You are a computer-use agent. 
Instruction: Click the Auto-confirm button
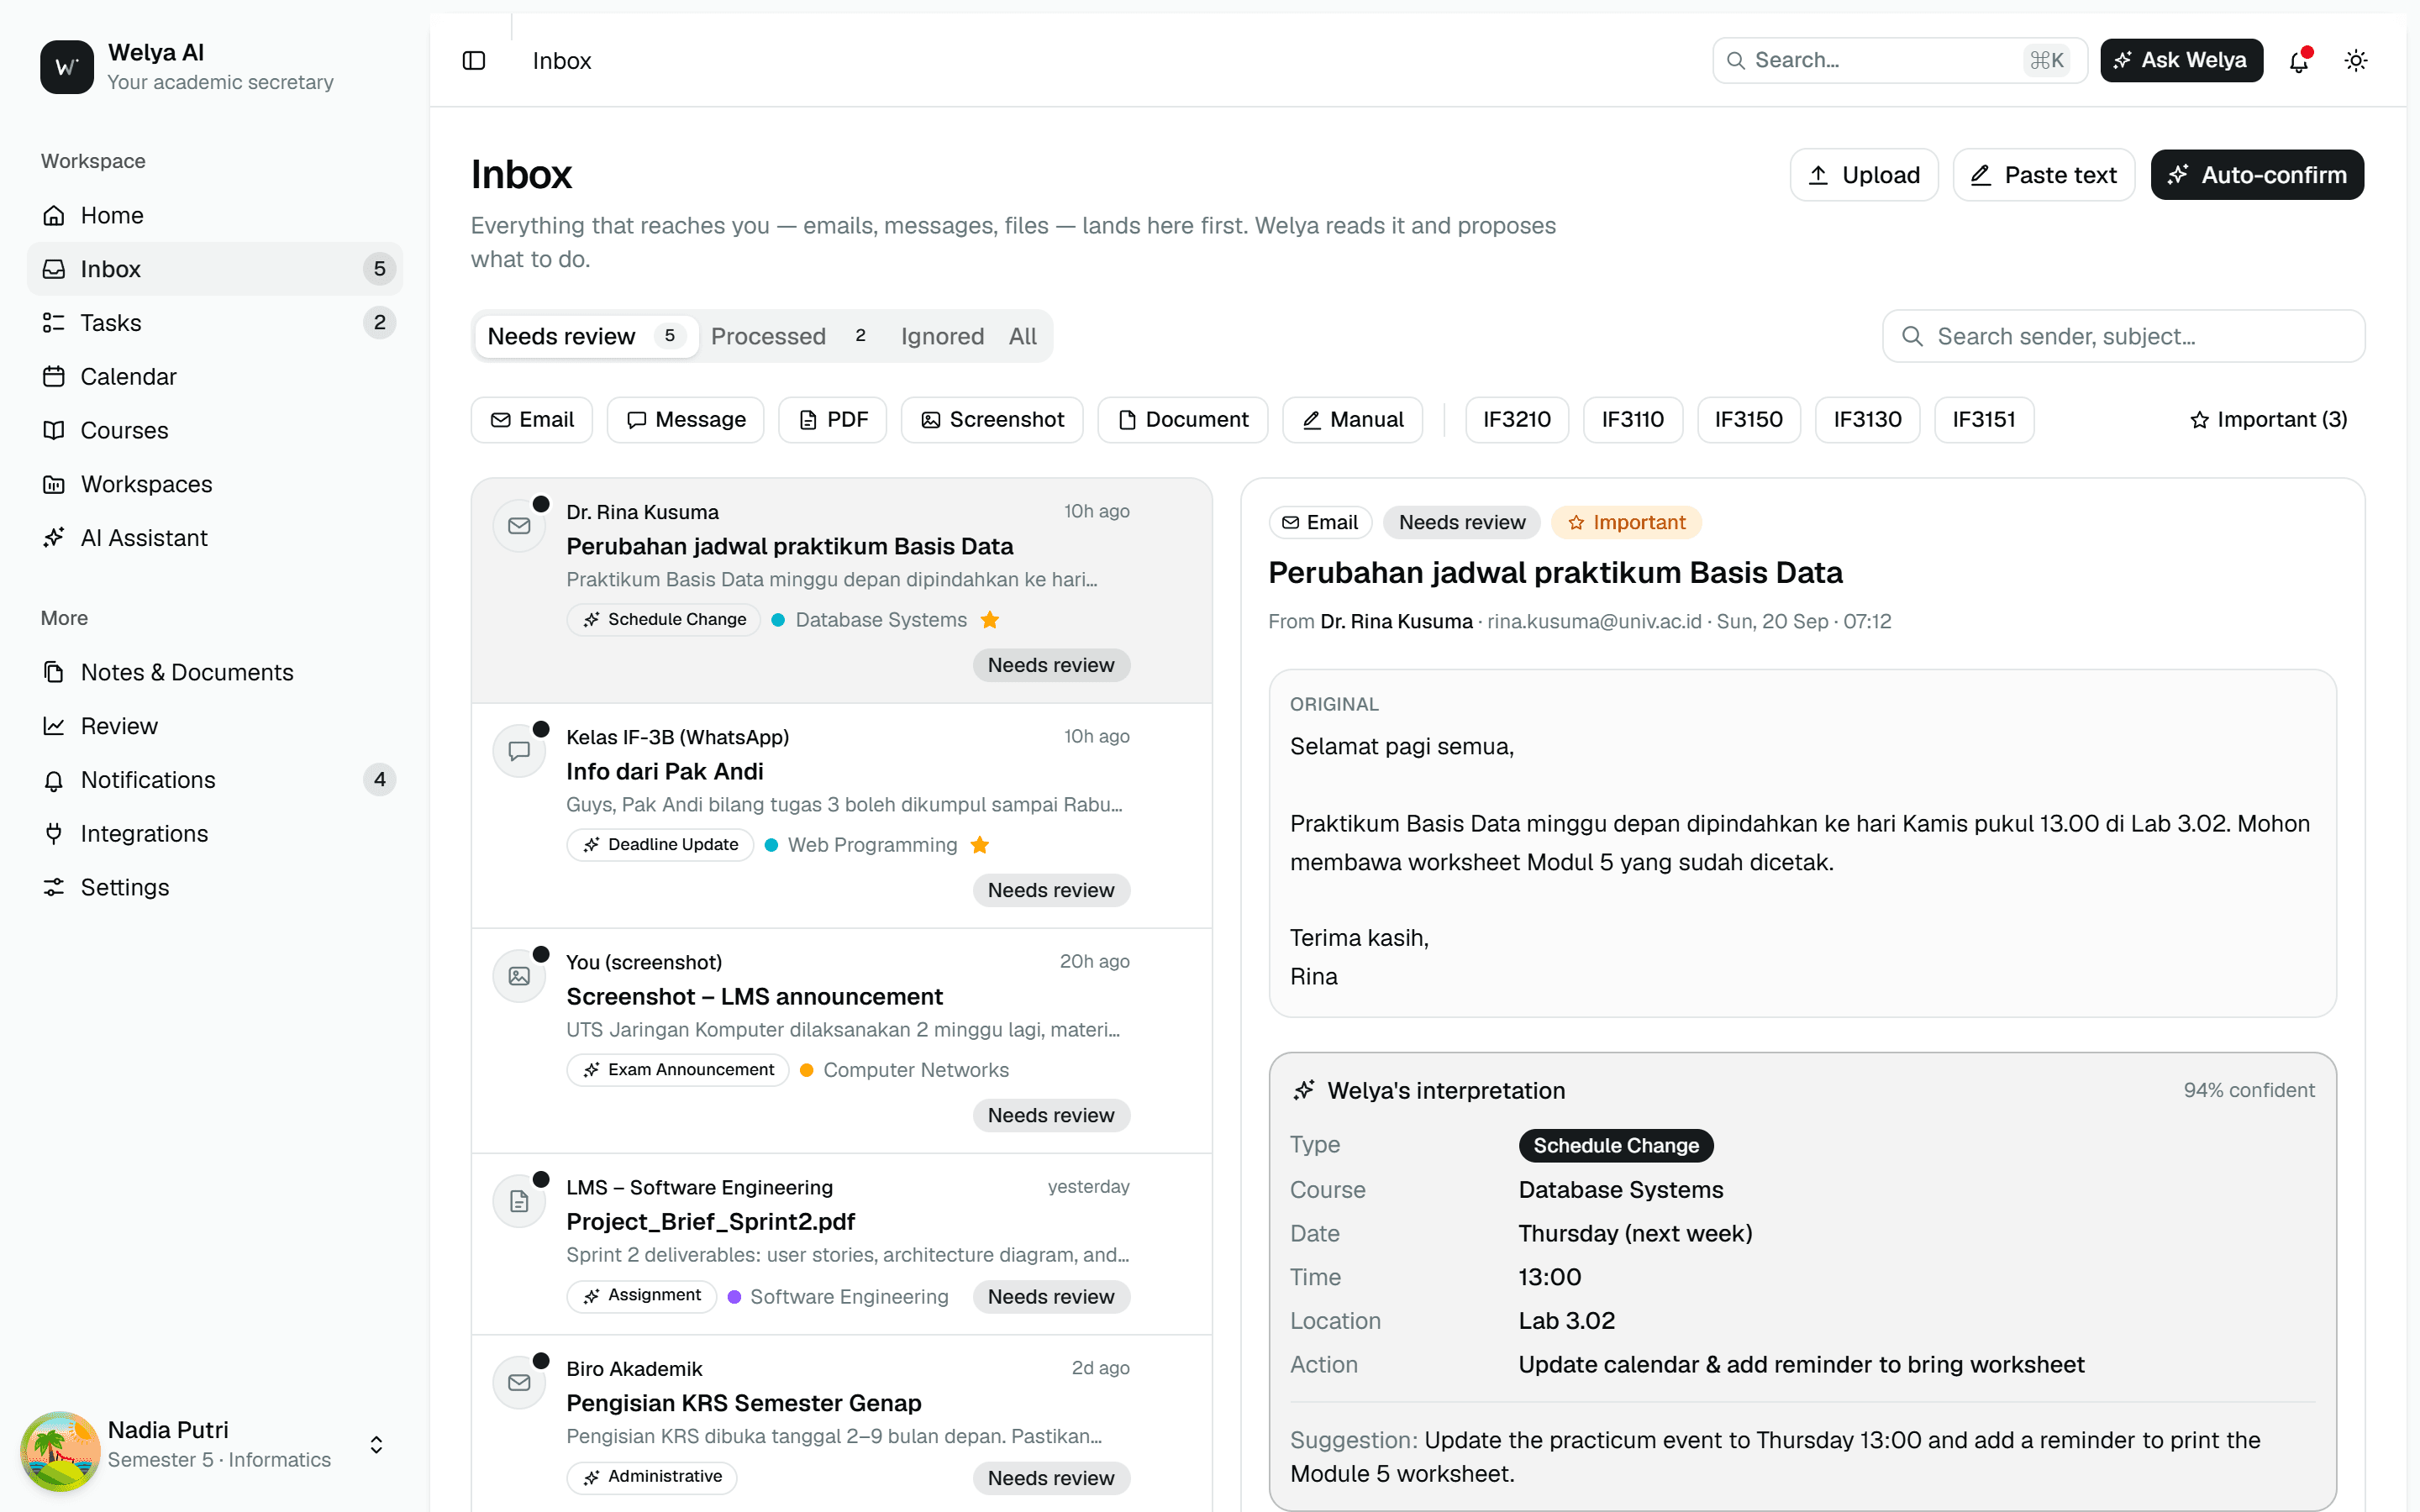tap(2257, 175)
